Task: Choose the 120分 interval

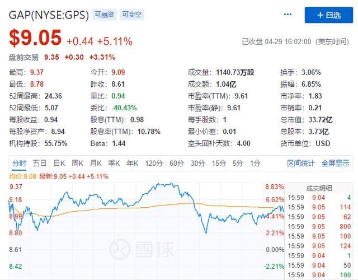Action: coord(153,164)
